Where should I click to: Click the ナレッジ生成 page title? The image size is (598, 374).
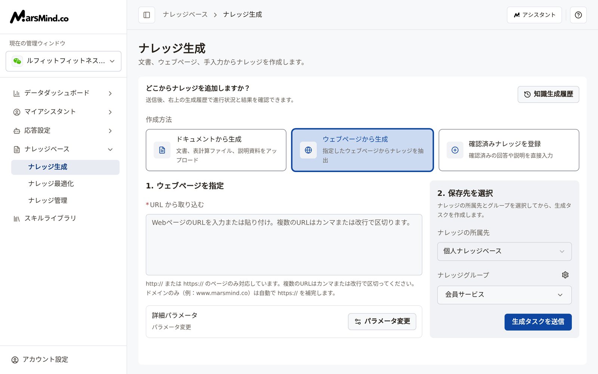click(x=172, y=48)
